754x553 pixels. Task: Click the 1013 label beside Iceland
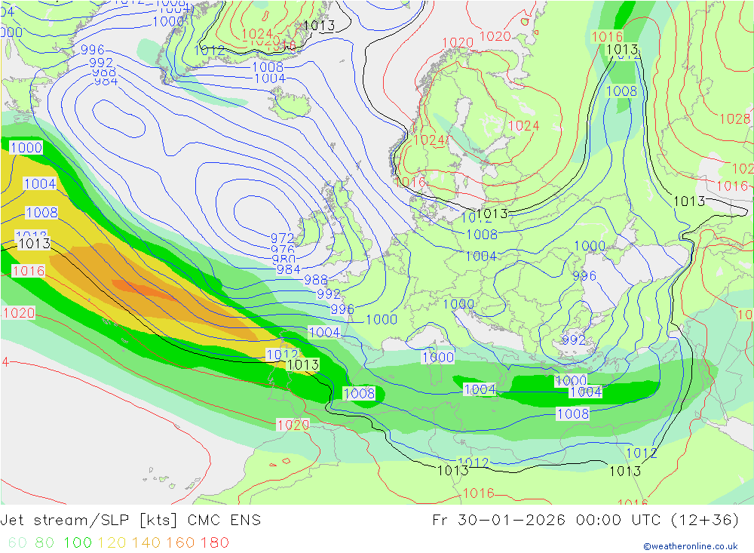[319, 26]
